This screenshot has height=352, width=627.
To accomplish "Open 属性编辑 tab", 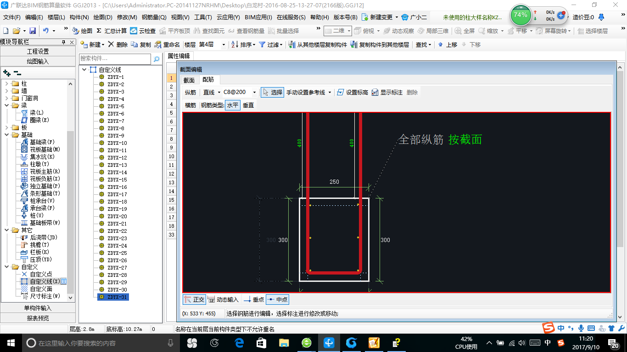I will coord(179,56).
